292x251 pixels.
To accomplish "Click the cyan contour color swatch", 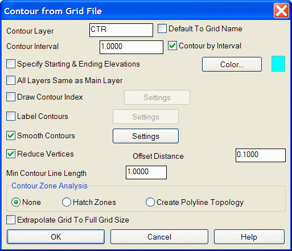I will (278, 64).
